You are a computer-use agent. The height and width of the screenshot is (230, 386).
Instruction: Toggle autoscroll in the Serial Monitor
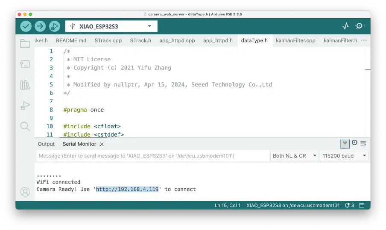345,143
